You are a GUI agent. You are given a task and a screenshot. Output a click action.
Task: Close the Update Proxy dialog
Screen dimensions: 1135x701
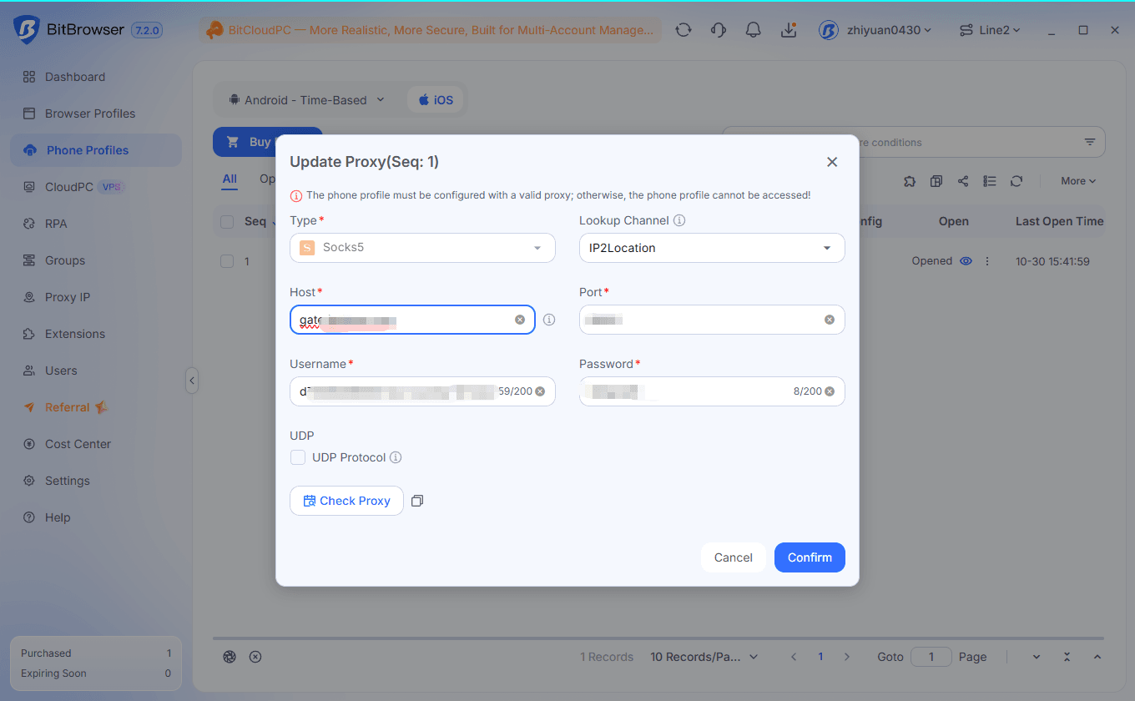coord(832,162)
